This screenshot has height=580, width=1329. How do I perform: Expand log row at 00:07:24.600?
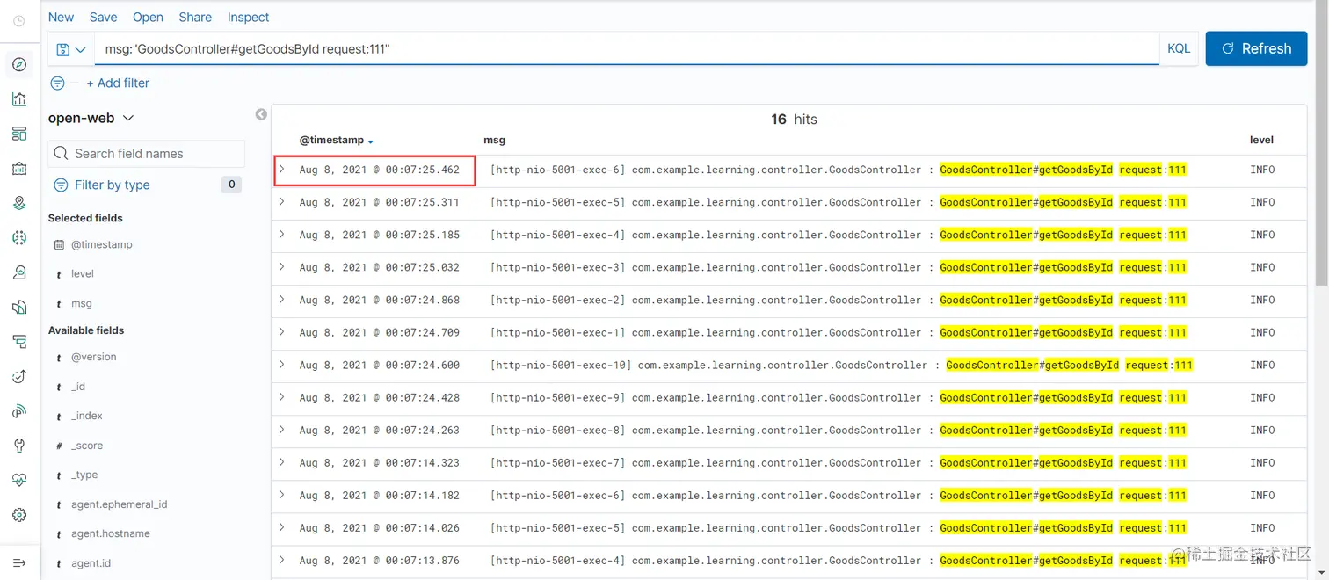[x=281, y=364]
